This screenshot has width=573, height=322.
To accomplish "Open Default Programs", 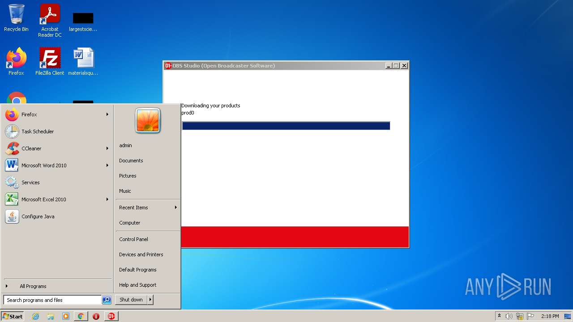I will pyautogui.click(x=148, y=270).
